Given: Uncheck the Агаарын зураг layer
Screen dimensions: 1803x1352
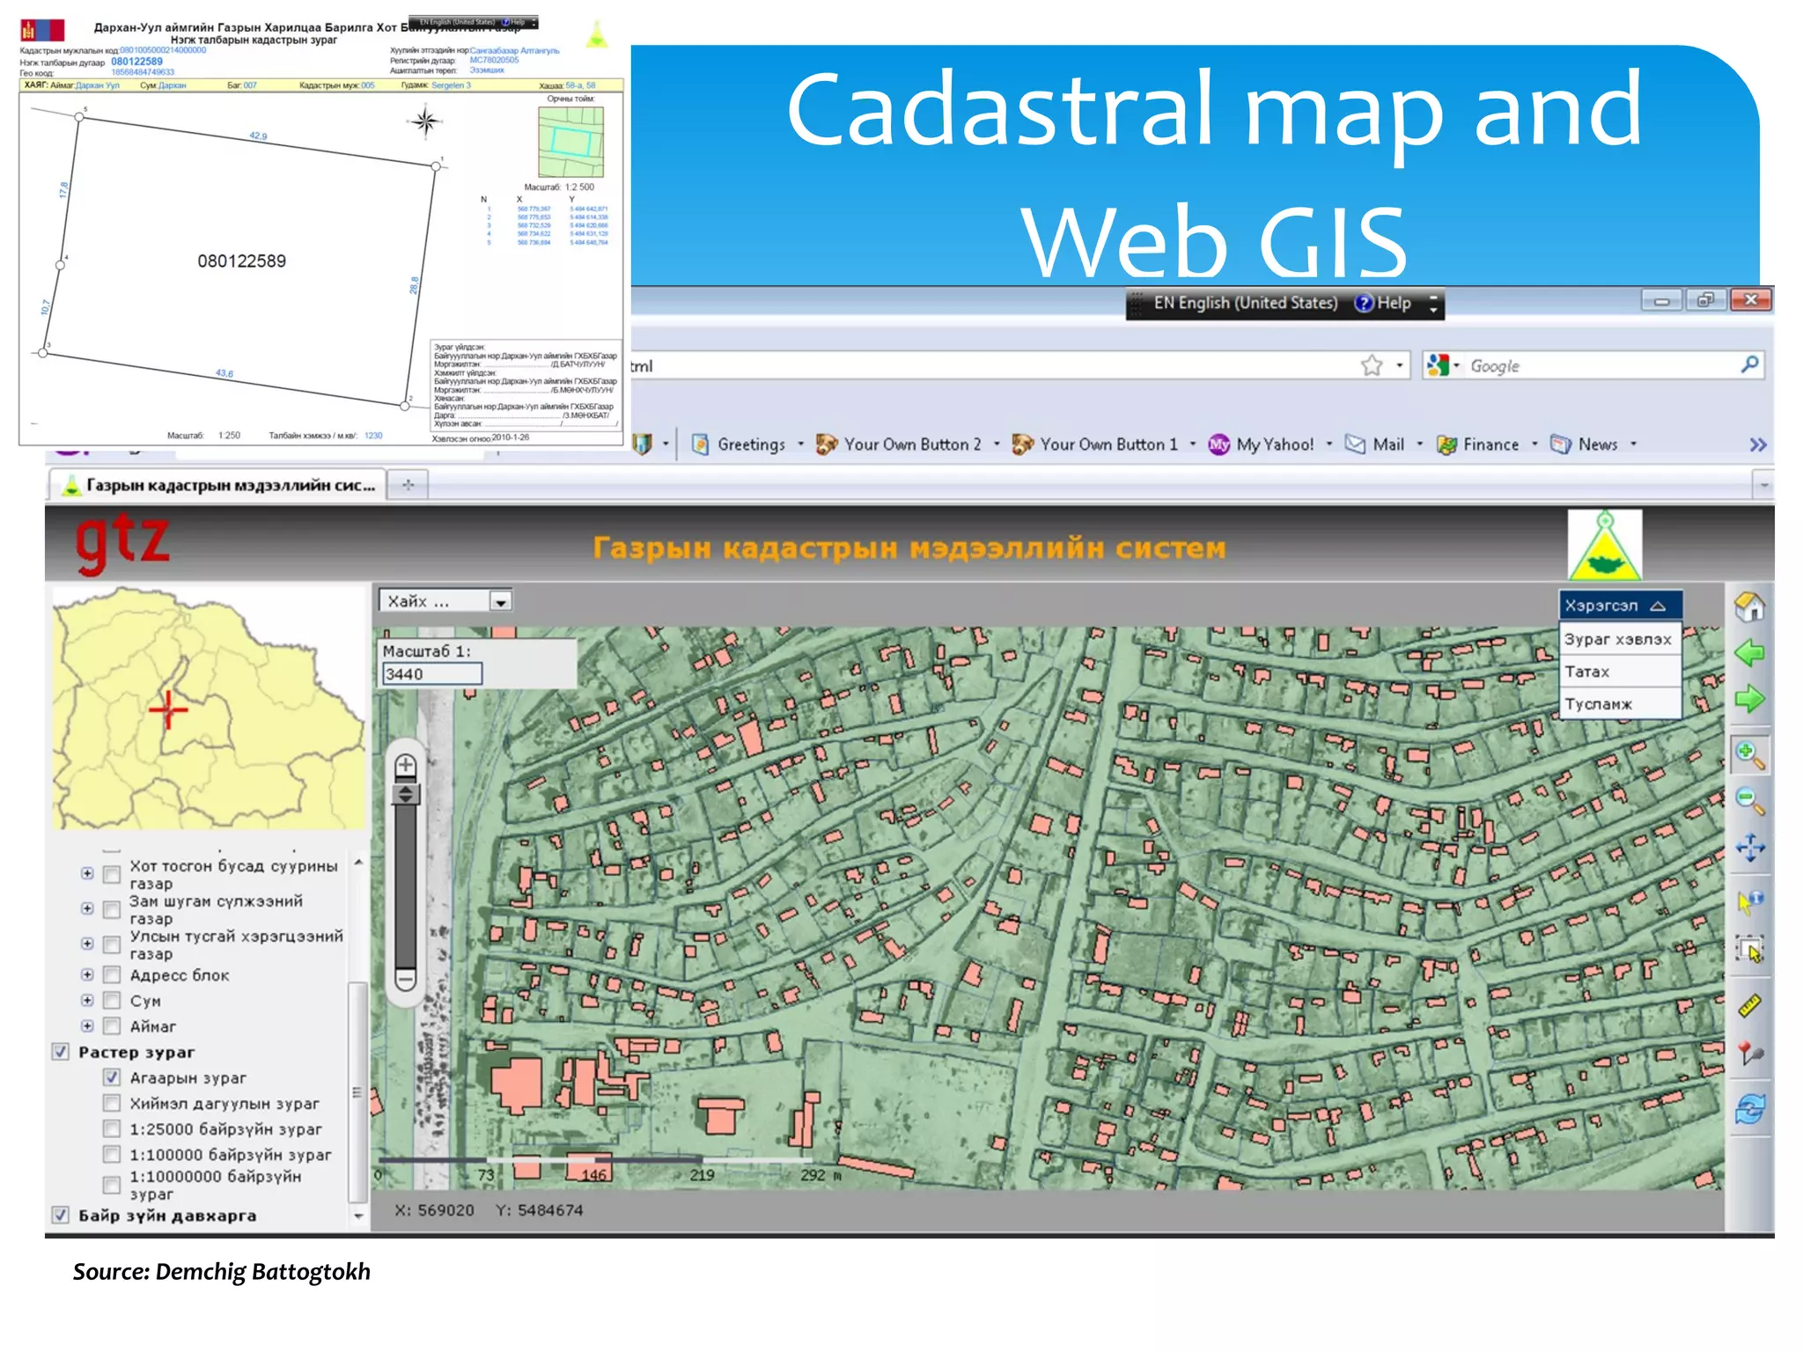Looking at the screenshot, I should (112, 1077).
